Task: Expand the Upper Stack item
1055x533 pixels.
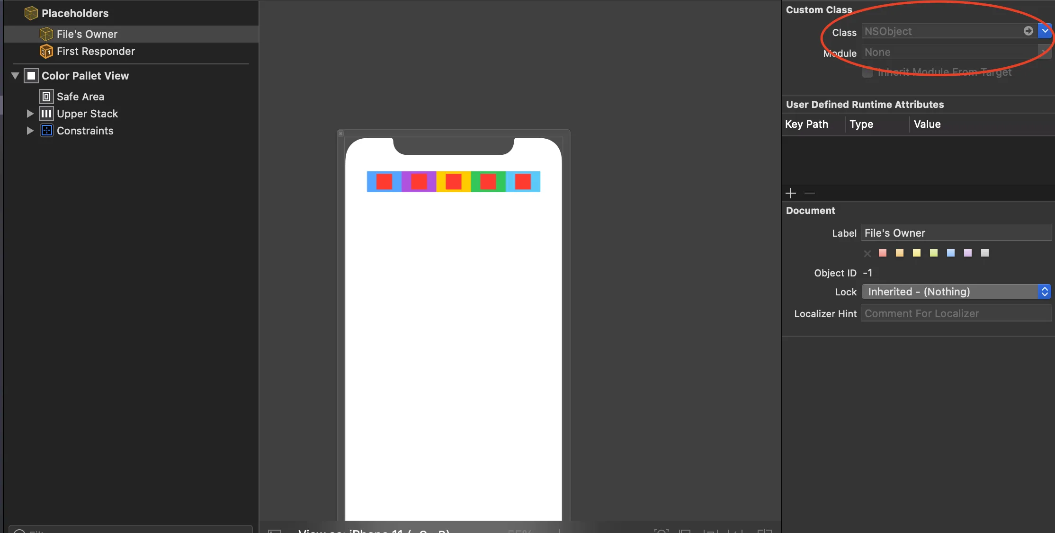Action: coord(30,114)
